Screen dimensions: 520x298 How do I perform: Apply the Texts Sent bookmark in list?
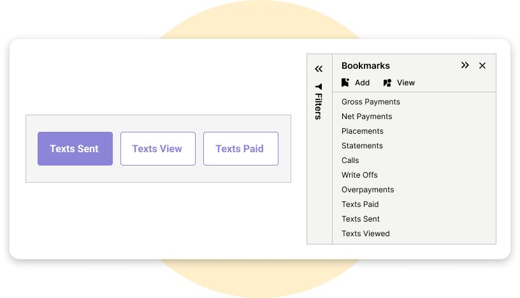pos(361,219)
